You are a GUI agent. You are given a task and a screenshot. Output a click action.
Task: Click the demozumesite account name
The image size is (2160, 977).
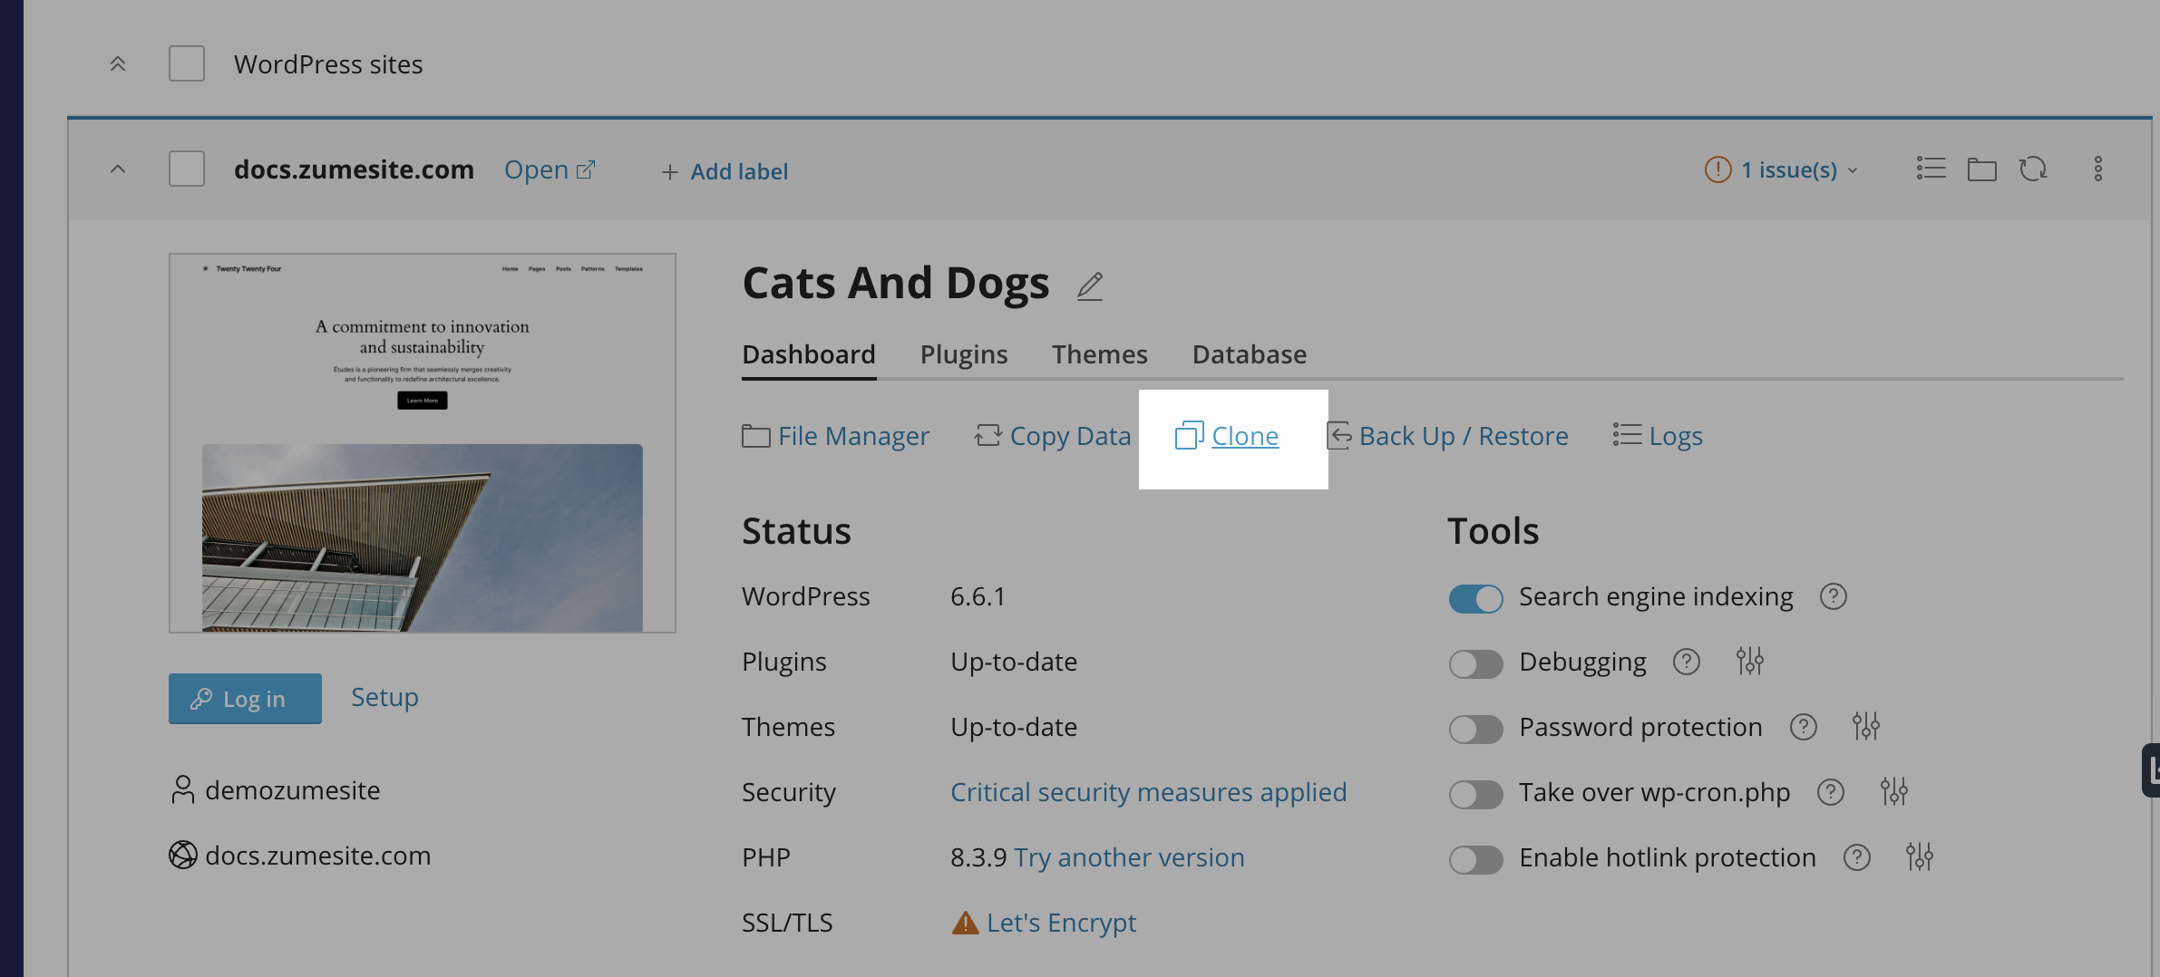(x=292, y=790)
